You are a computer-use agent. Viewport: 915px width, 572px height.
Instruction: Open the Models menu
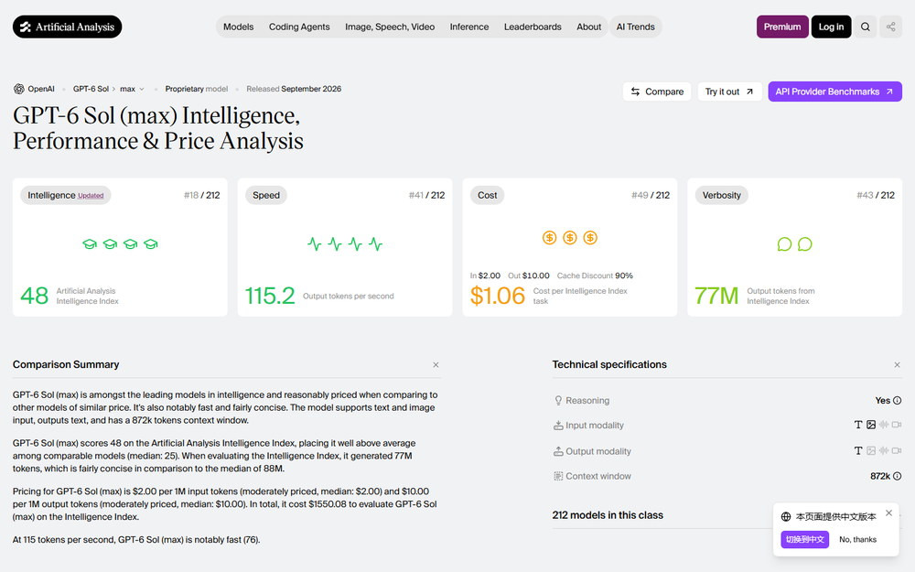(x=238, y=27)
